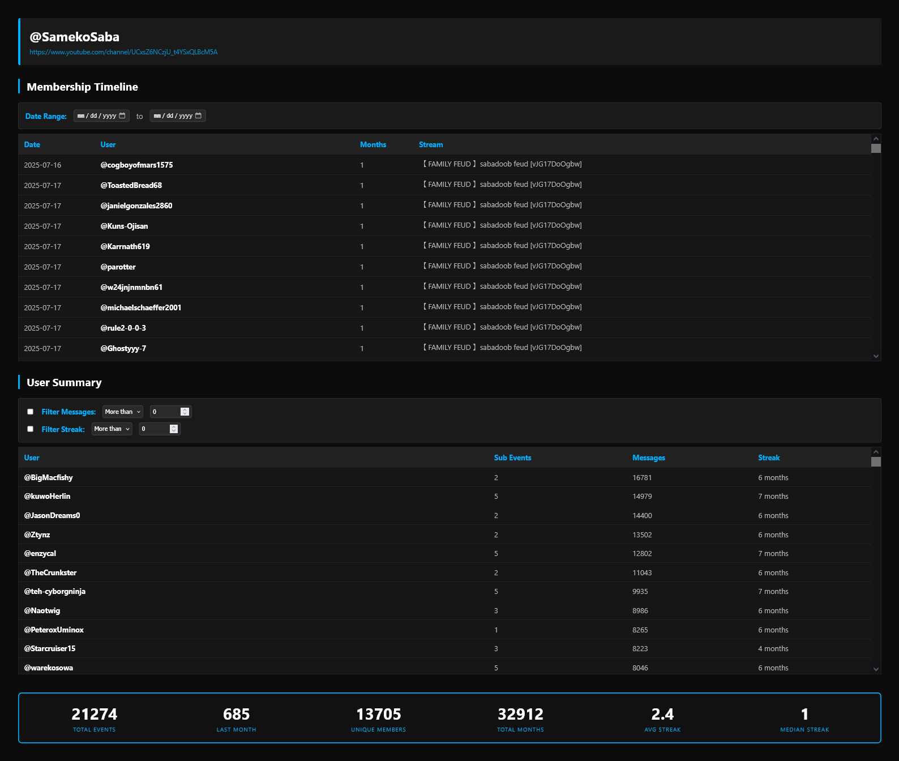Select @JasonDreams0 in User Summary
This screenshot has height=761, width=899.
click(52, 515)
